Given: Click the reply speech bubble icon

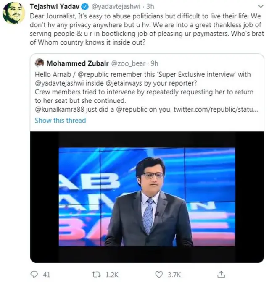Looking at the screenshot, I should [34, 275].
